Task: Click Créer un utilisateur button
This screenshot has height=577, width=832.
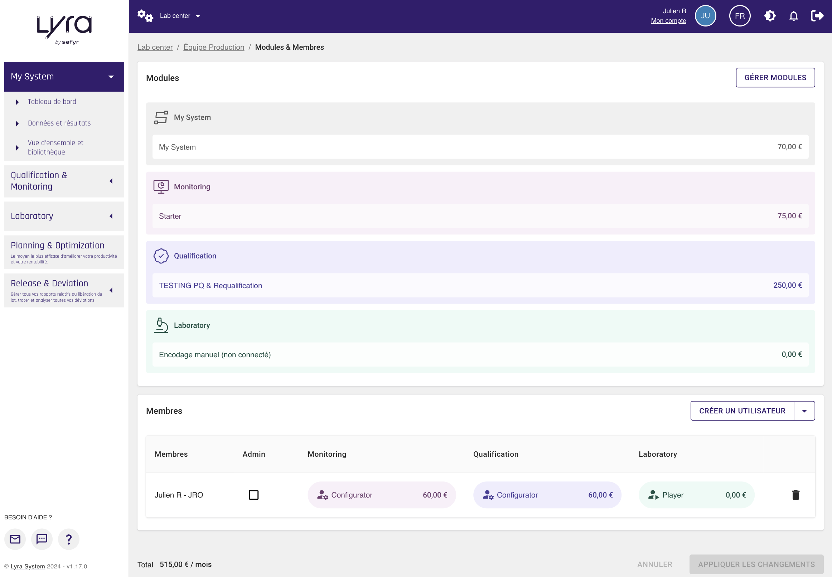Action: pos(742,411)
